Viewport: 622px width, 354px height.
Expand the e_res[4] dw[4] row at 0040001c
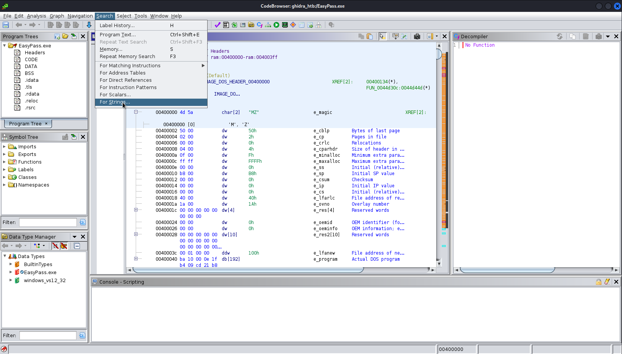click(136, 210)
